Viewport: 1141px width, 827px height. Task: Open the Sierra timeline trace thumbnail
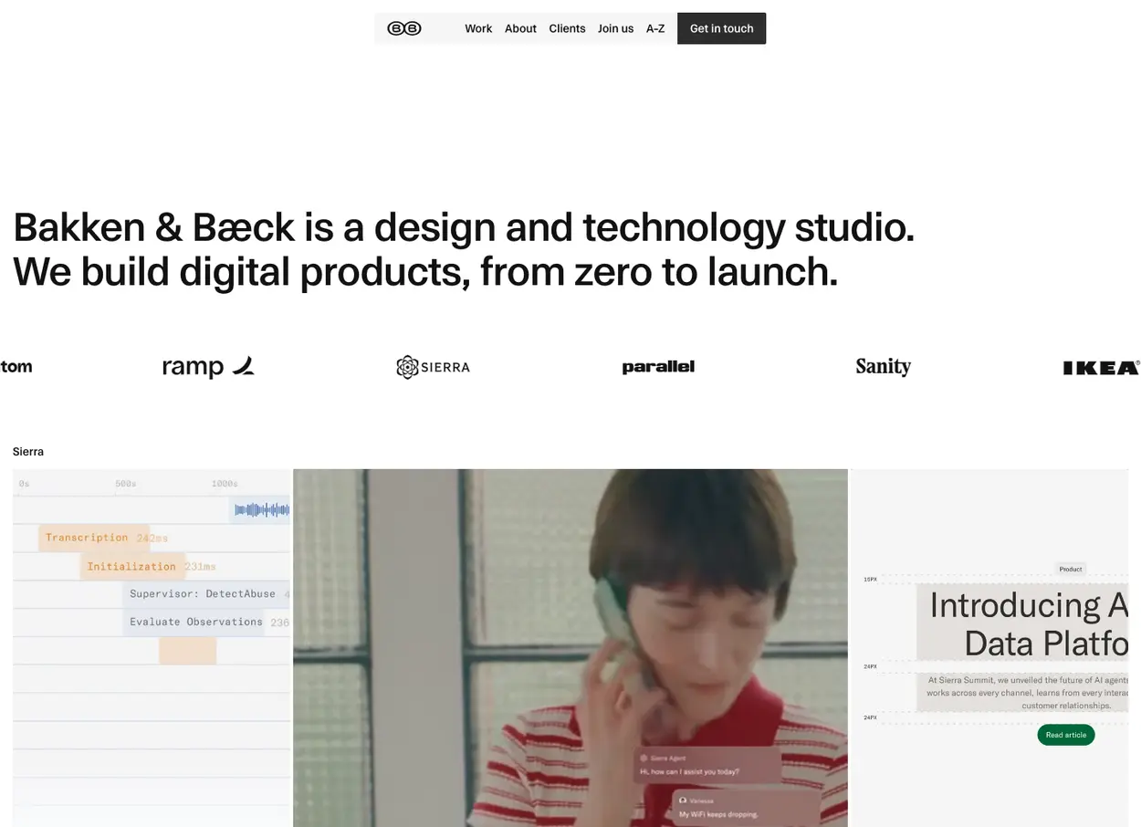click(x=152, y=648)
